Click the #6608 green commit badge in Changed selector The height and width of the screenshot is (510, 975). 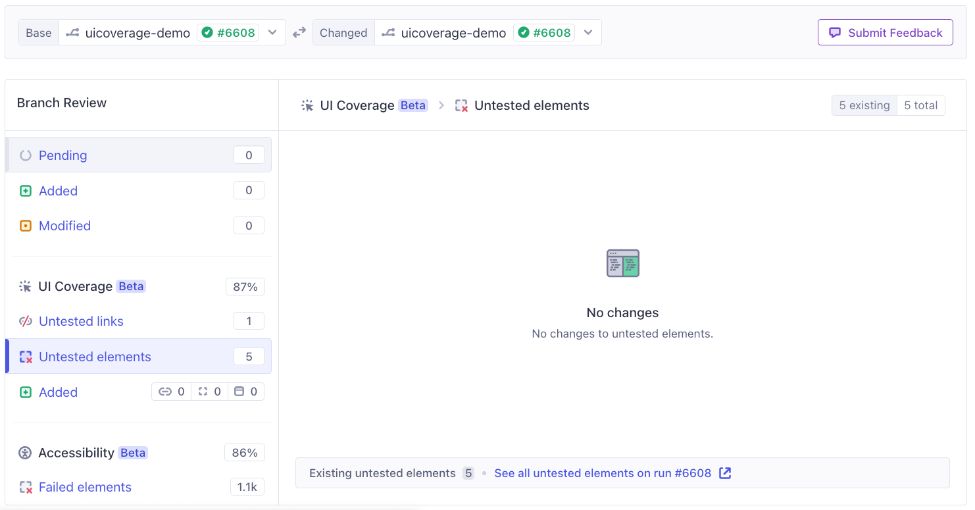tap(544, 32)
